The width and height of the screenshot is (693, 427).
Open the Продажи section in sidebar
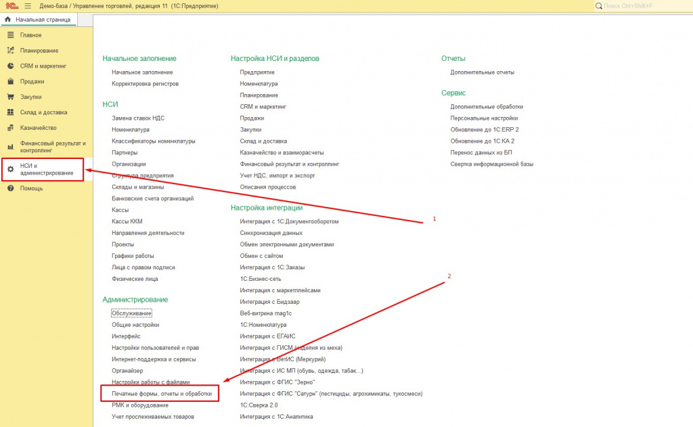(x=32, y=81)
